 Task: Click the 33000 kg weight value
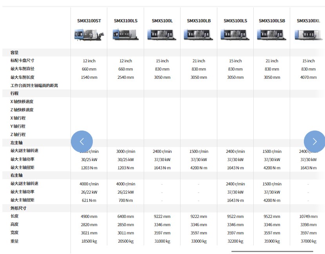[x=199, y=241]
